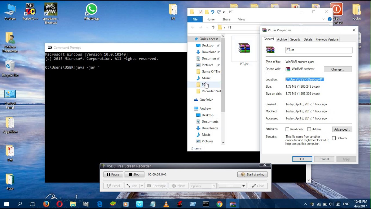Viewport: 371px width, 209px height.
Task: Switch to the Security tab
Action: [x=295, y=39]
